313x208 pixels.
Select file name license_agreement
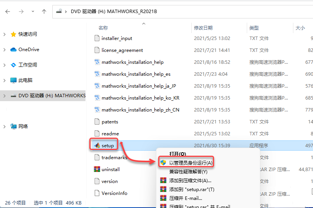pos(122,50)
